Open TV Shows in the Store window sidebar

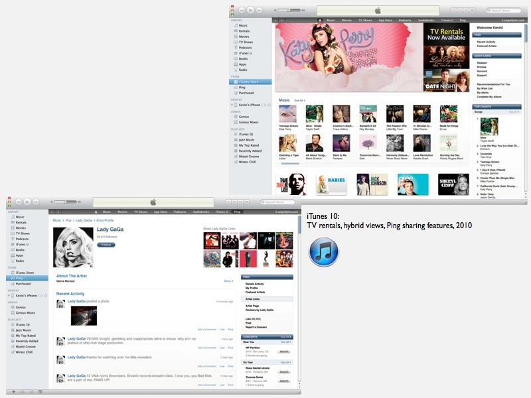(x=246, y=42)
